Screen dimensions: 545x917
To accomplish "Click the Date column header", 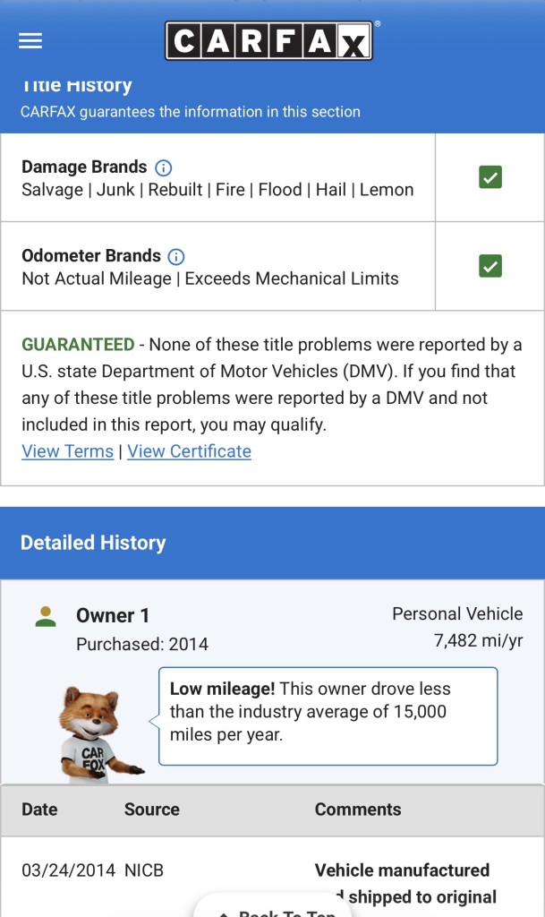I will [39, 810].
